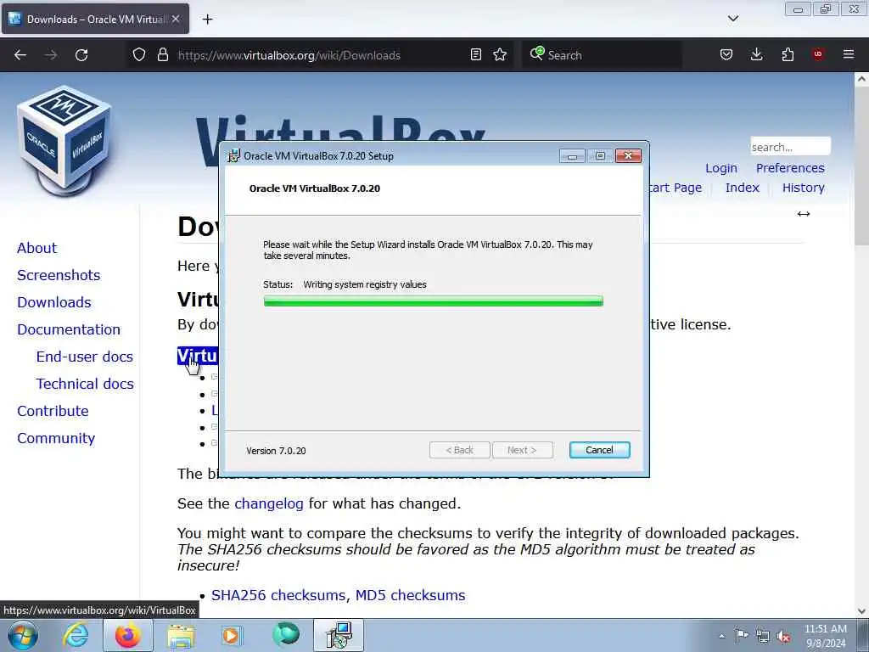Close the VirtualBox Setup dialog
The image size is (869, 652).
[628, 156]
